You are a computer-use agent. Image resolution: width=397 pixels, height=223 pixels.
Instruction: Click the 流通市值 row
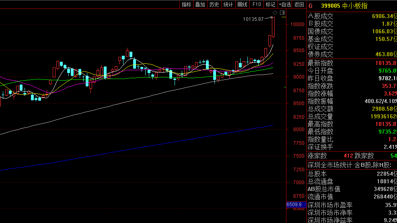352,197
